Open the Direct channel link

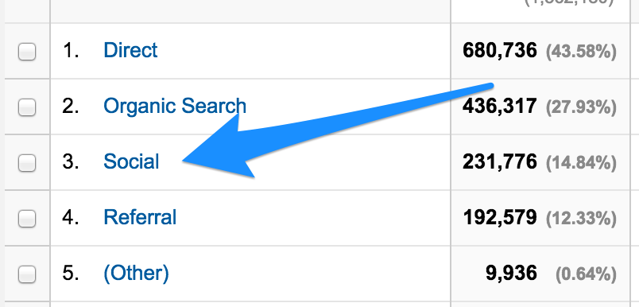pos(130,50)
